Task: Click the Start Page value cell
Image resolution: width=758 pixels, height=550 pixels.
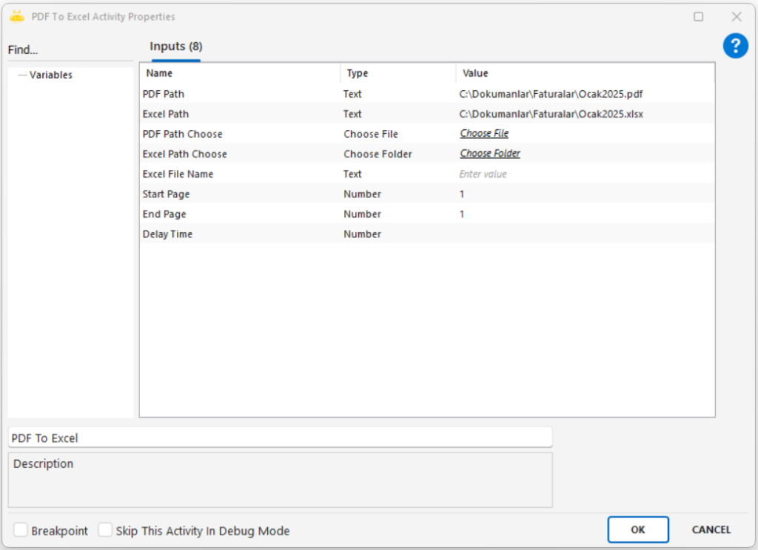Action: click(x=583, y=194)
